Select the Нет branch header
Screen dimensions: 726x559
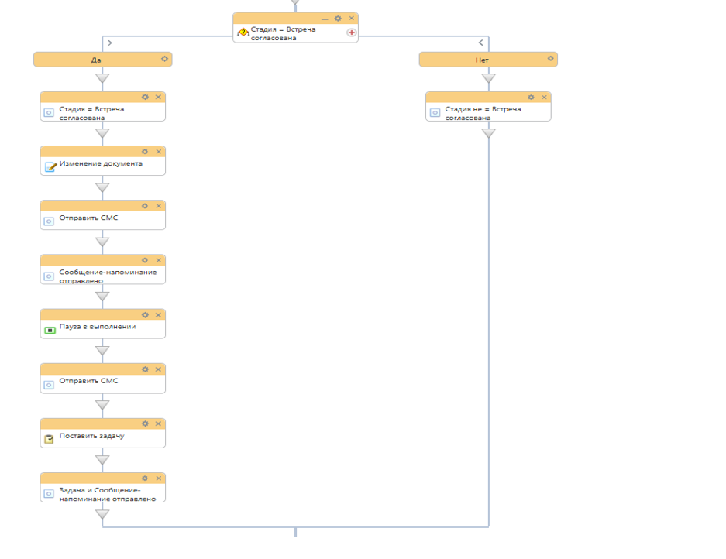click(488, 60)
